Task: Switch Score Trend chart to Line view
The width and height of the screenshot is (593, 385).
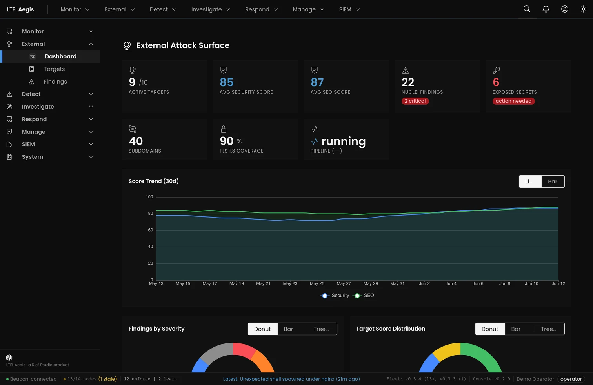Action: [530, 182]
